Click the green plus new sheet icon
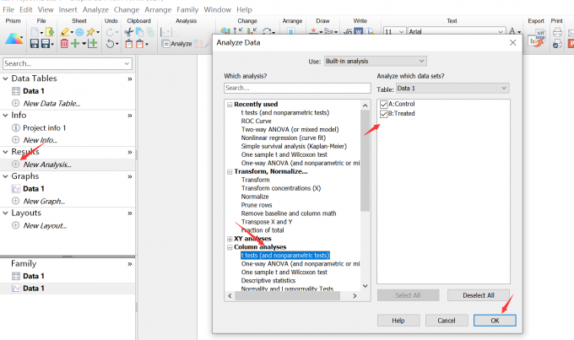 point(76,43)
